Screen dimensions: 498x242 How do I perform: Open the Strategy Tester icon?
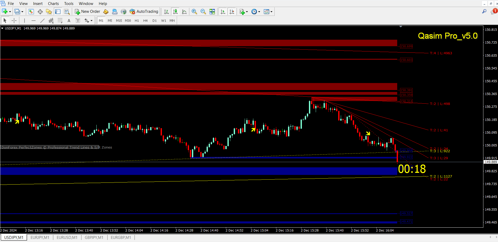point(67,11)
